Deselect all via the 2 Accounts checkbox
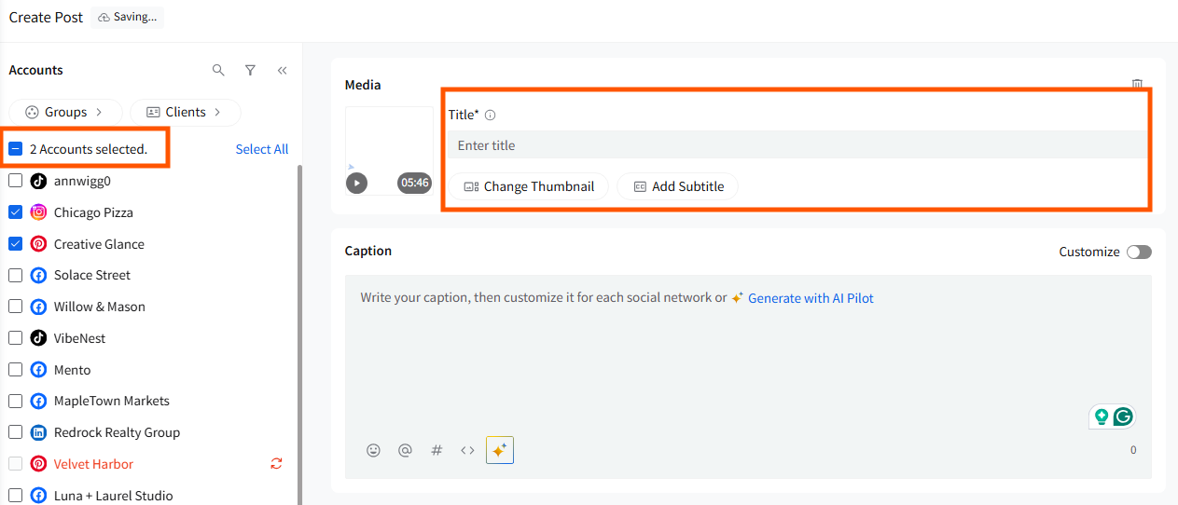The image size is (1178, 505). (16, 149)
